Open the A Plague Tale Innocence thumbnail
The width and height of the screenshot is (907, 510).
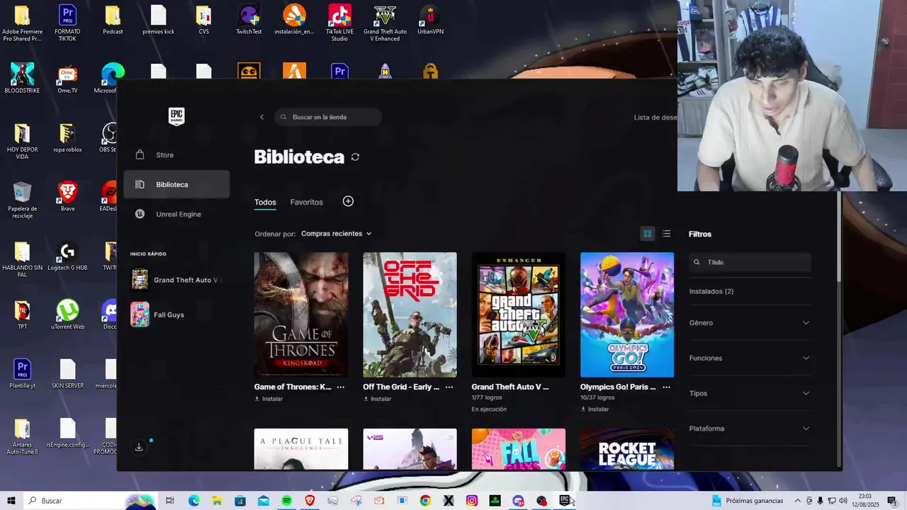301,449
